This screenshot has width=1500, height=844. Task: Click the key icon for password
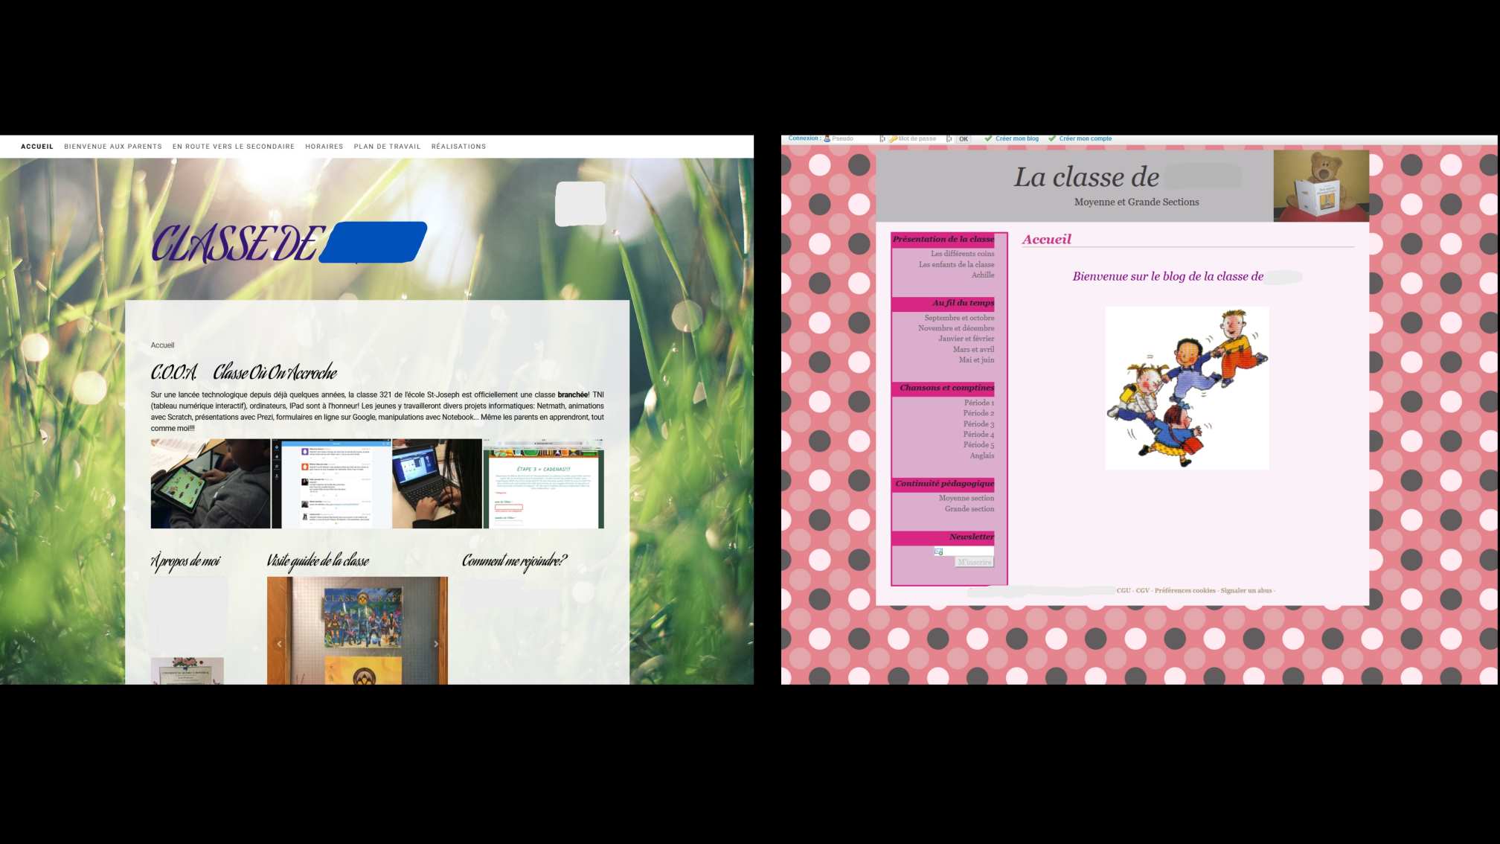tap(893, 138)
